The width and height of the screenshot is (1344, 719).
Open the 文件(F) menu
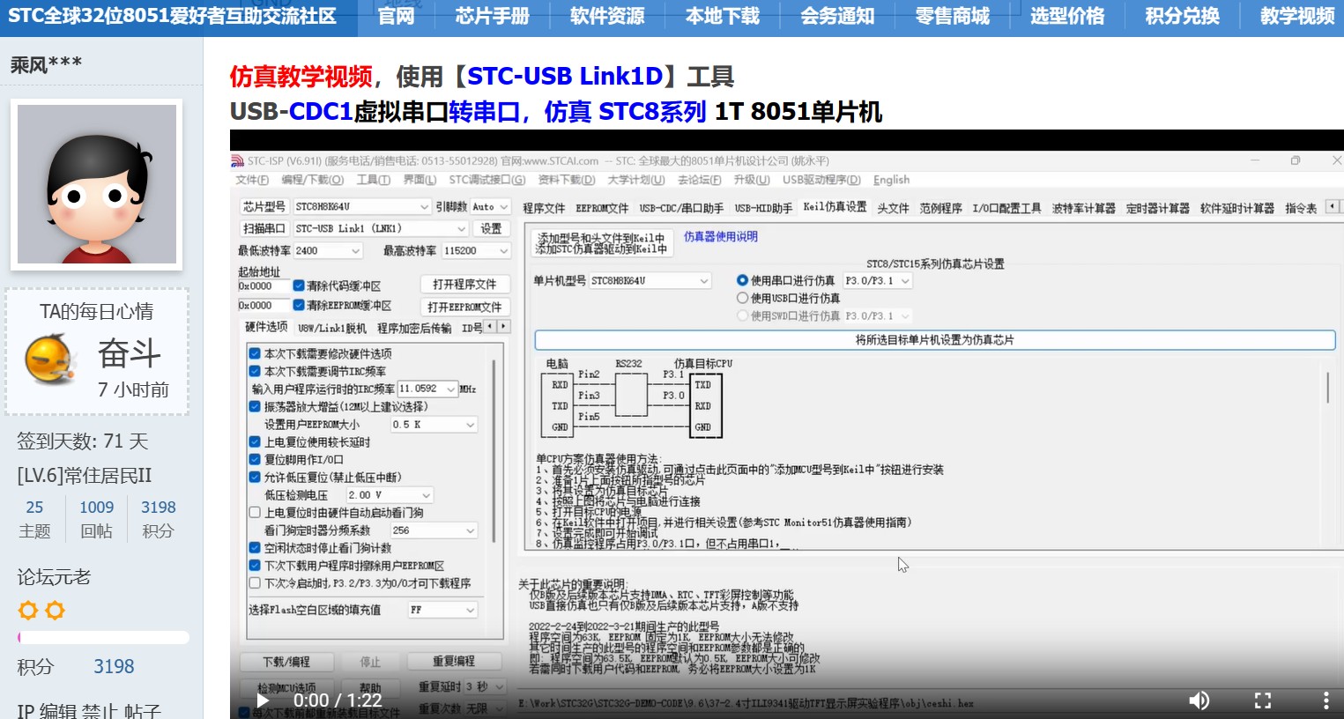(251, 180)
